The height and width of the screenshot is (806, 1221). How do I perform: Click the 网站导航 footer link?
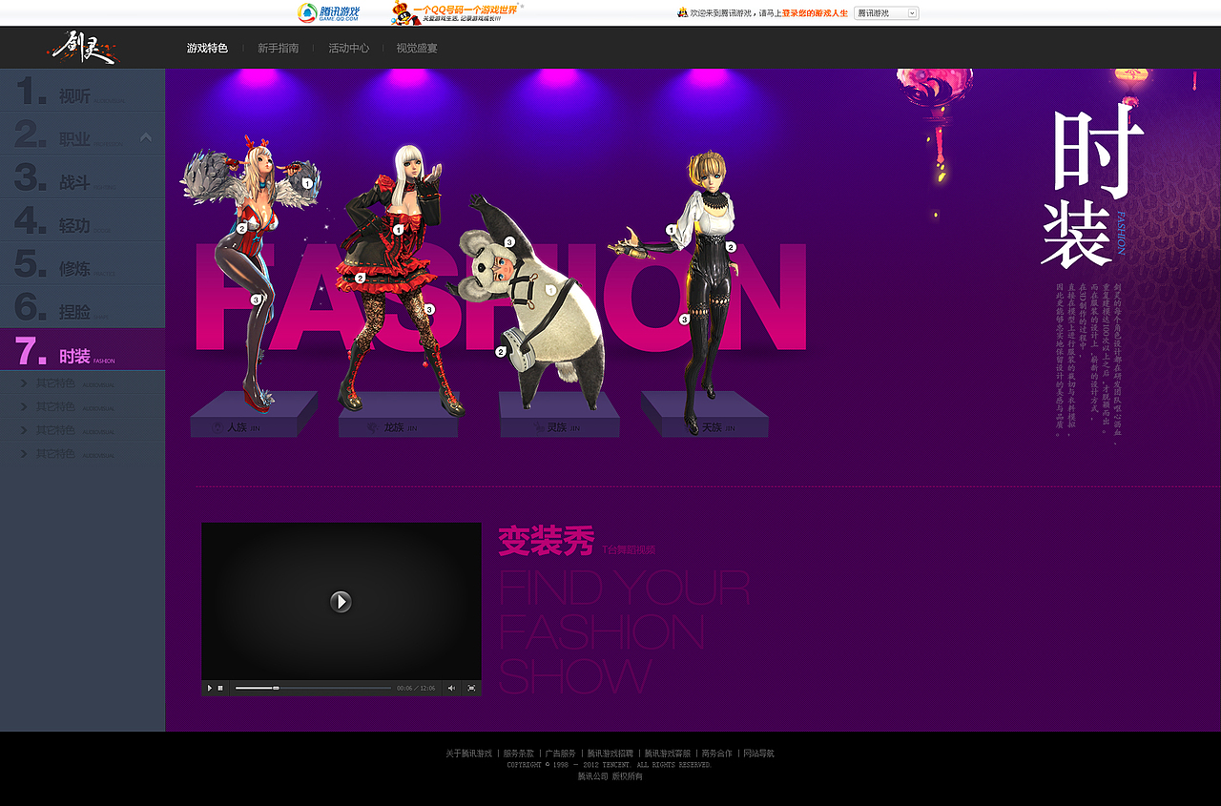point(759,754)
